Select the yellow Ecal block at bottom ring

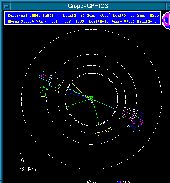[x=98, y=134]
